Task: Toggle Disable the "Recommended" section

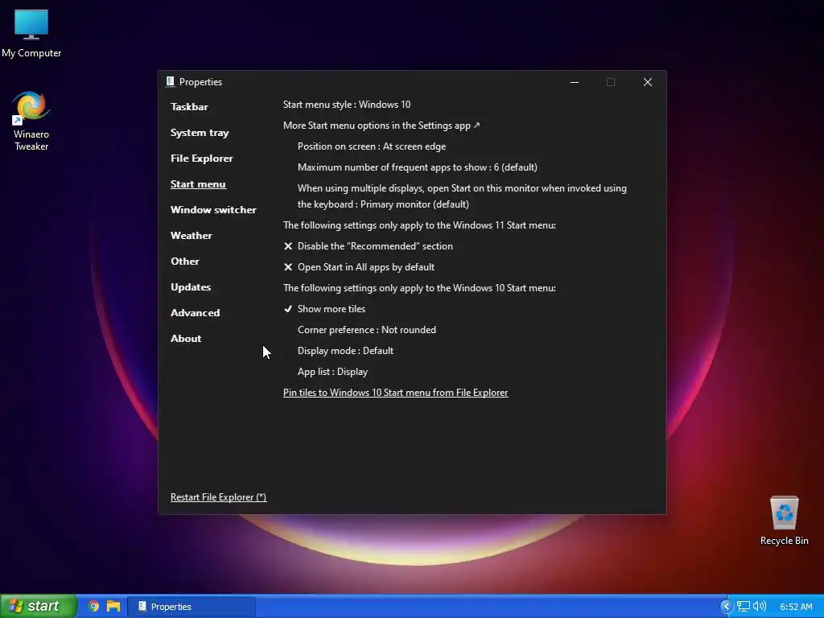Action: [x=368, y=246]
